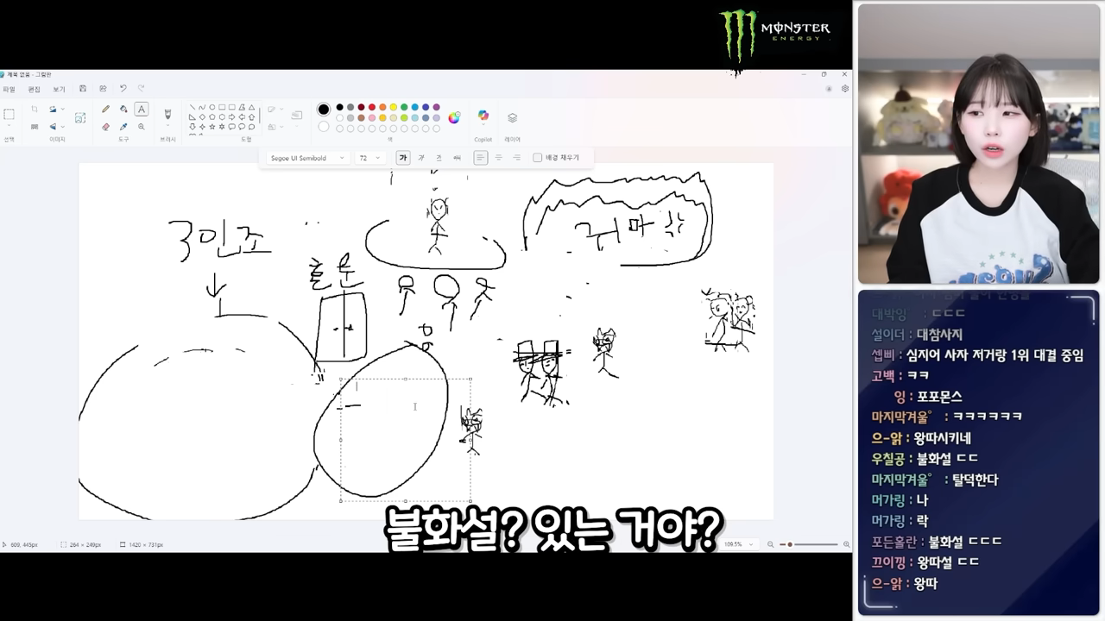Click the Undo arrow icon
The height and width of the screenshot is (621, 1105).
point(123,88)
